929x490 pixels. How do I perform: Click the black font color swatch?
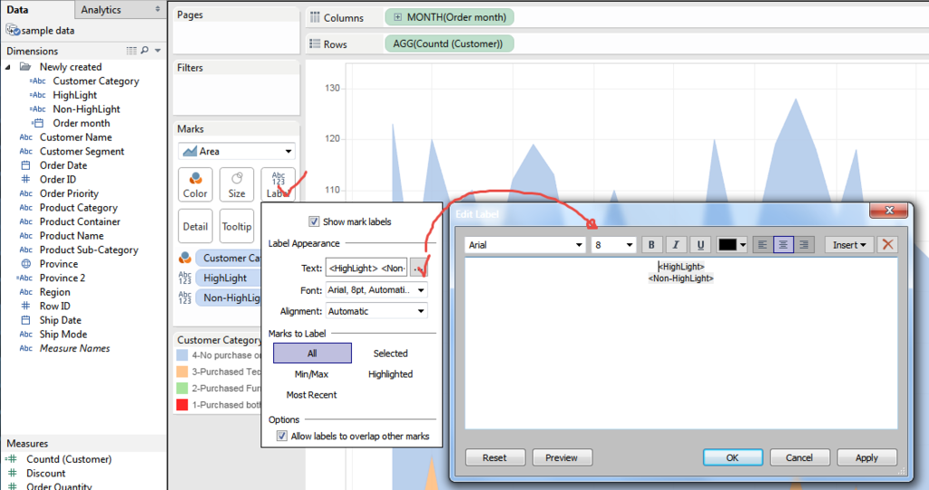[727, 245]
